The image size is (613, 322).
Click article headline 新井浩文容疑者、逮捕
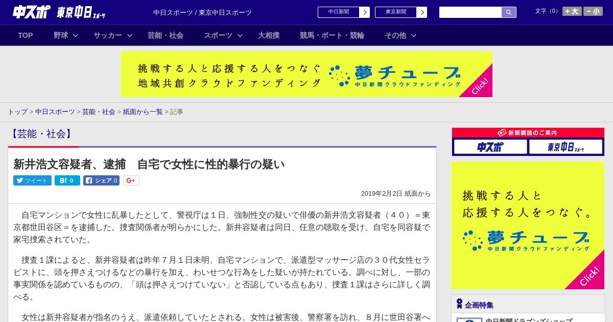click(149, 164)
